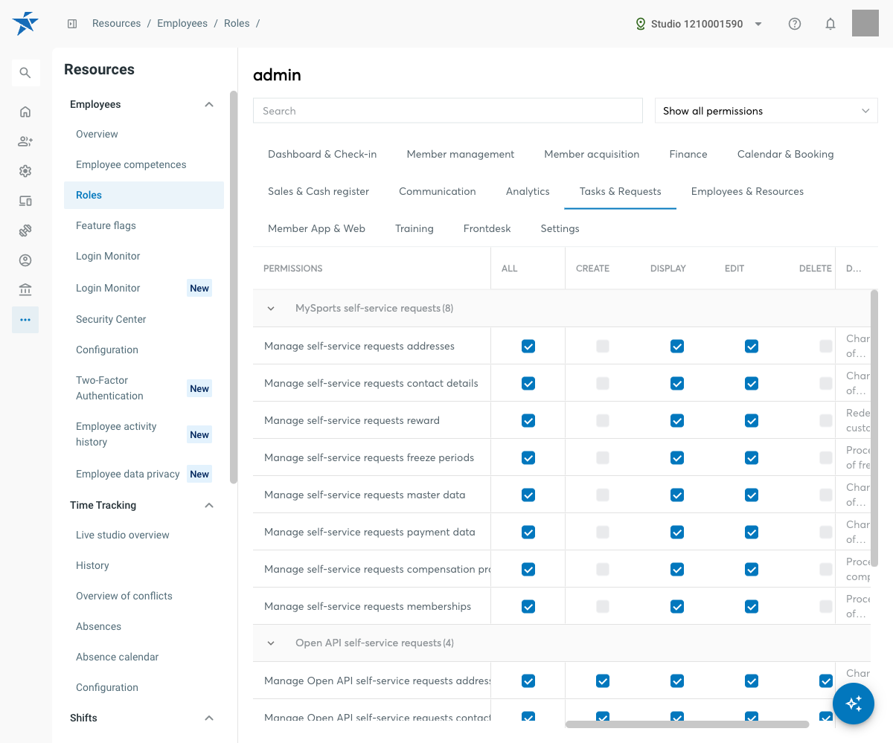
Task: Open the notifications bell
Action: [830, 24]
